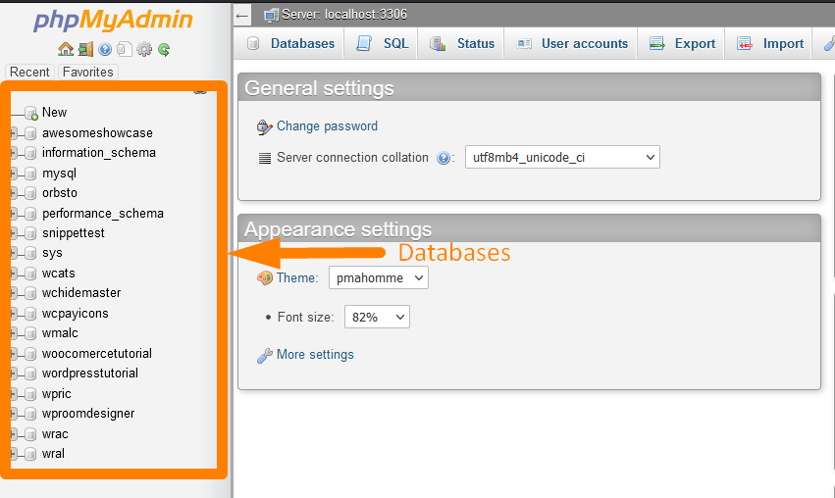The height and width of the screenshot is (498, 835).
Task: Select the orbsto database name
Action: (60, 192)
